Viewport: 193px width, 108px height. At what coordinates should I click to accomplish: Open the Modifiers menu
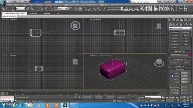coord(48,5)
